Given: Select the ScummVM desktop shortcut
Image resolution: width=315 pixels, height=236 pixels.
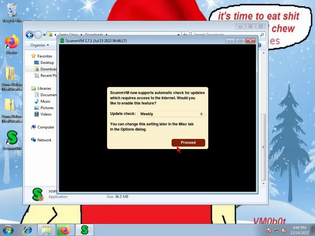Looking at the screenshot, I should pyautogui.click(x=12, y=140).
